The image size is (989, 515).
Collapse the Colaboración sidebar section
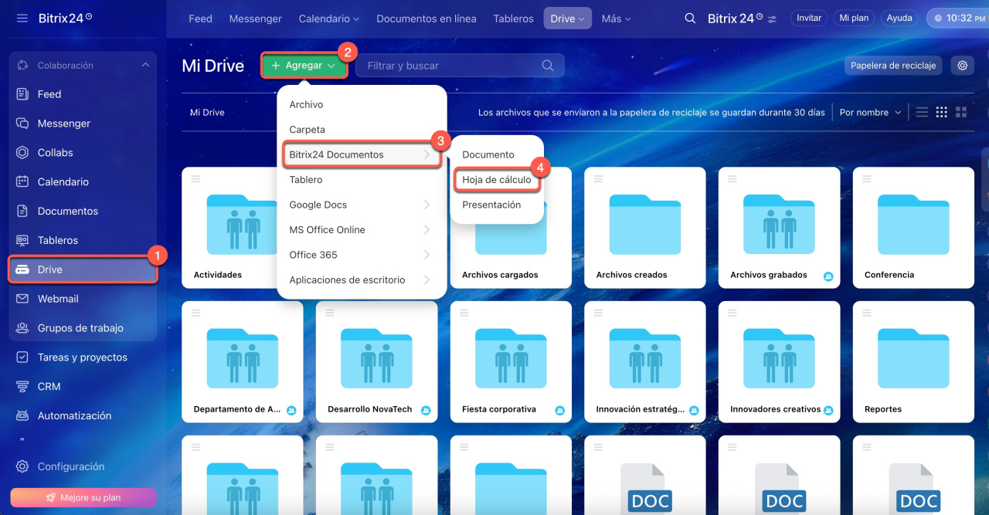[x=145, y=66]
